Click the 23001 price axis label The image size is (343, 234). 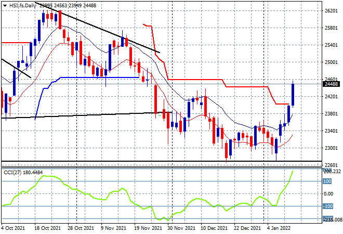click(x=331, y=148)
